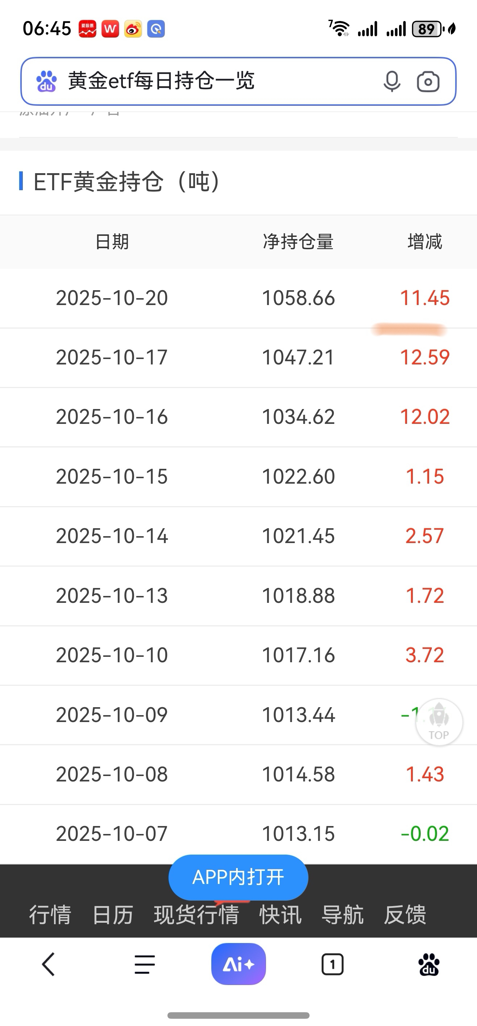Open the 快讯 tab
Screen dimensions: 477x1026
[281, 915]
